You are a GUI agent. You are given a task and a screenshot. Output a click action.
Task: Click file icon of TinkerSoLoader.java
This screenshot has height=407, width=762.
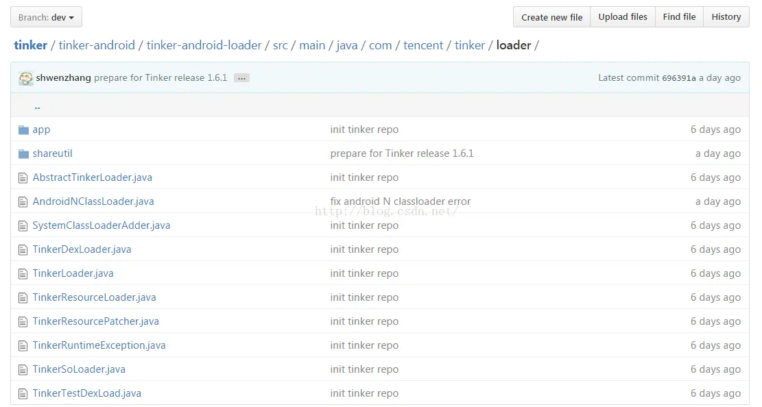(23, 369)
